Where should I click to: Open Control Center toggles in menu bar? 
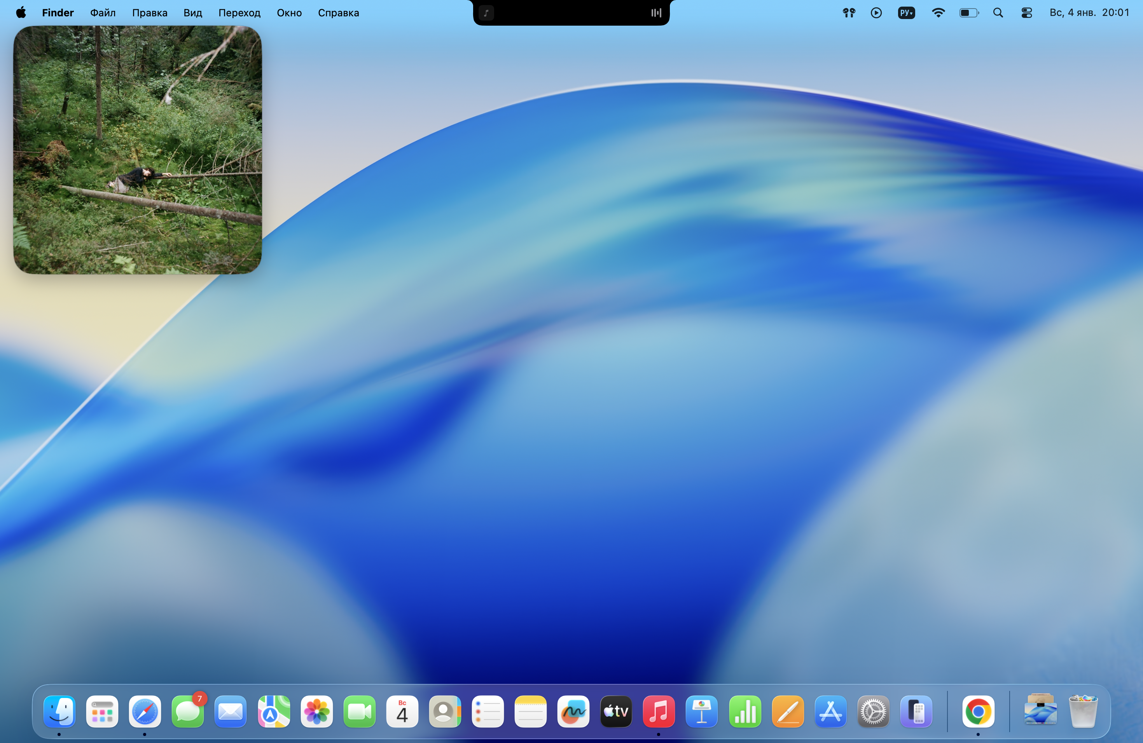point(1026,13)
